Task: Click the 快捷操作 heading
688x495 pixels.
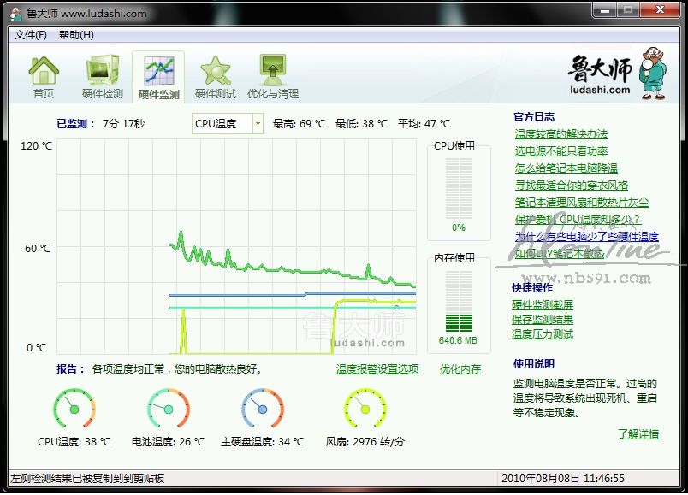Action: (x=532, y=287)
